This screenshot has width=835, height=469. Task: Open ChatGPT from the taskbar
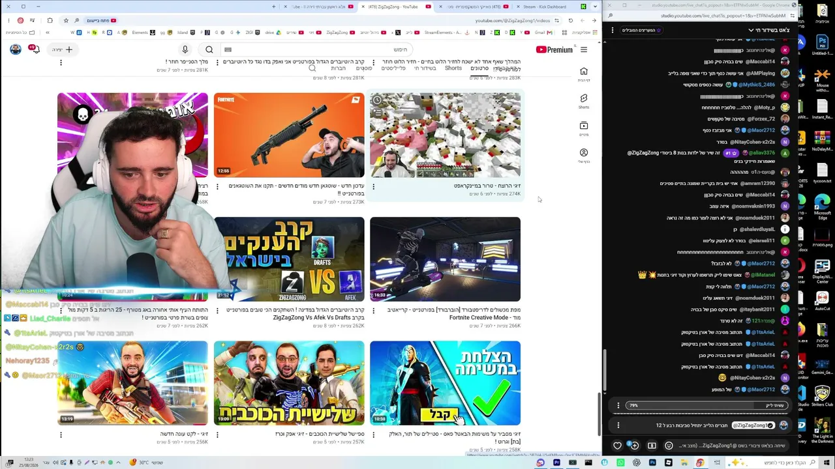click(x=637, y=463)
